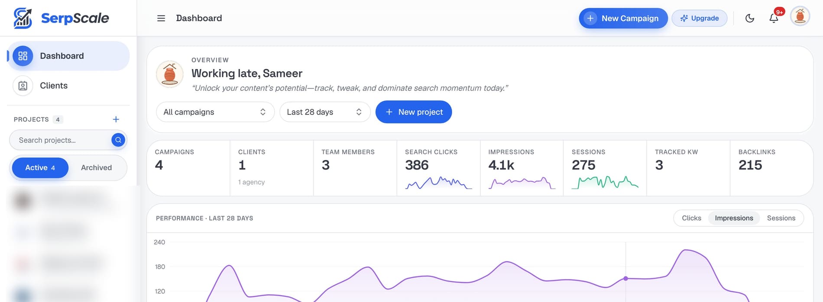Select the Active projects tab
Screen dimensions: 823x302
40,167
